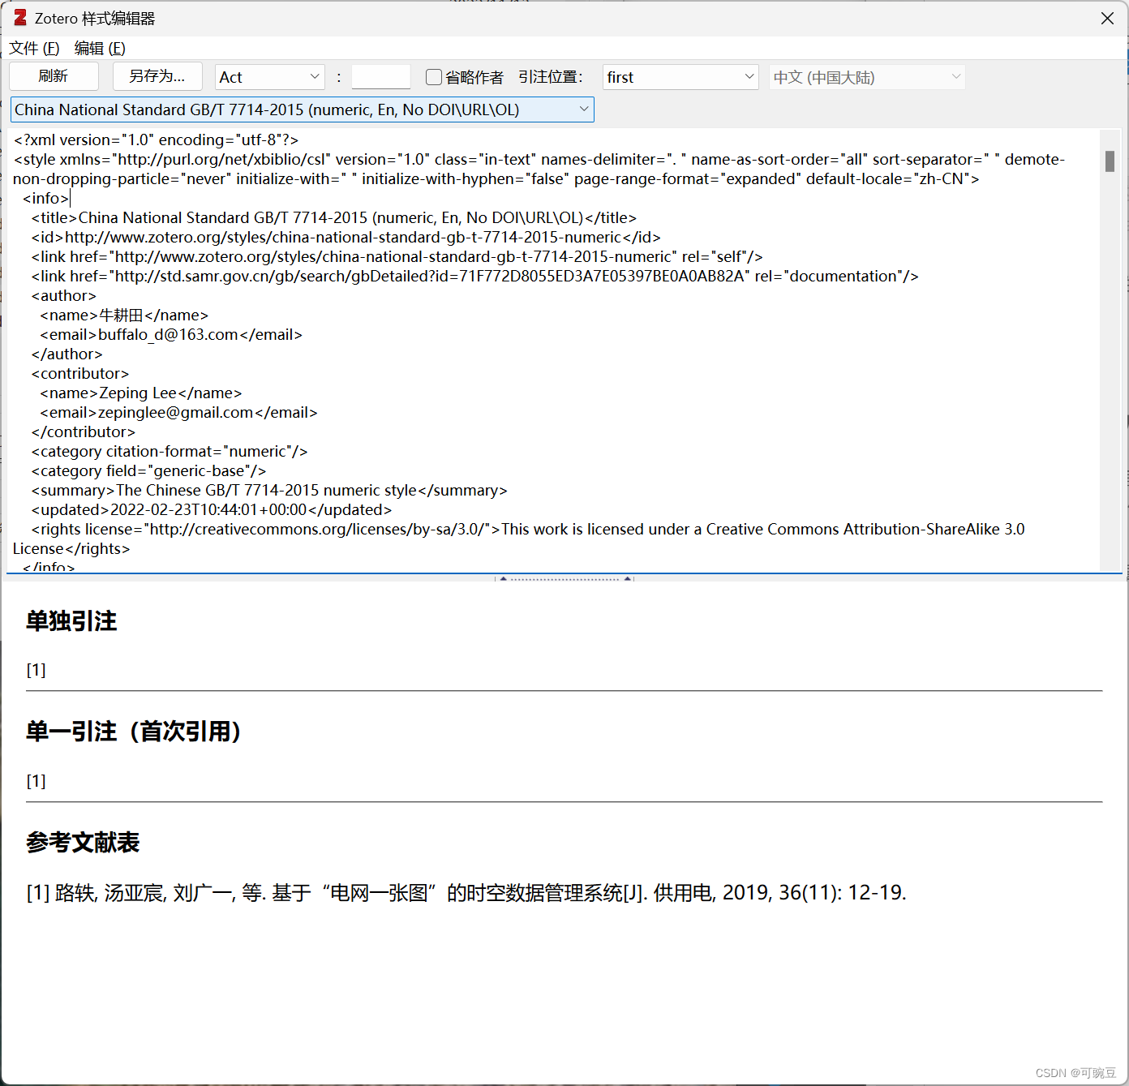This screenshot has width=1129, height=1086.
Task: Click the <contributor> opening tag line
Action: coord(80,373)
